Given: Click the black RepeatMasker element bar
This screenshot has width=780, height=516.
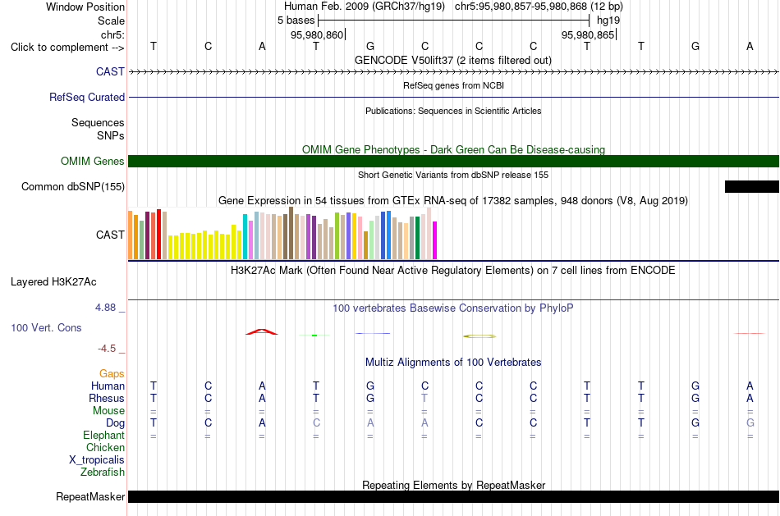Looking at the screenshot, I should (x=453, y=496).
